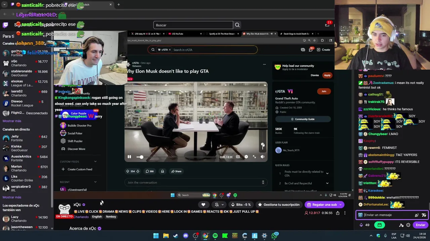Pause the Reddit video in the stream
The height and width of the screenshot is (241, 430).
point(129,157)
